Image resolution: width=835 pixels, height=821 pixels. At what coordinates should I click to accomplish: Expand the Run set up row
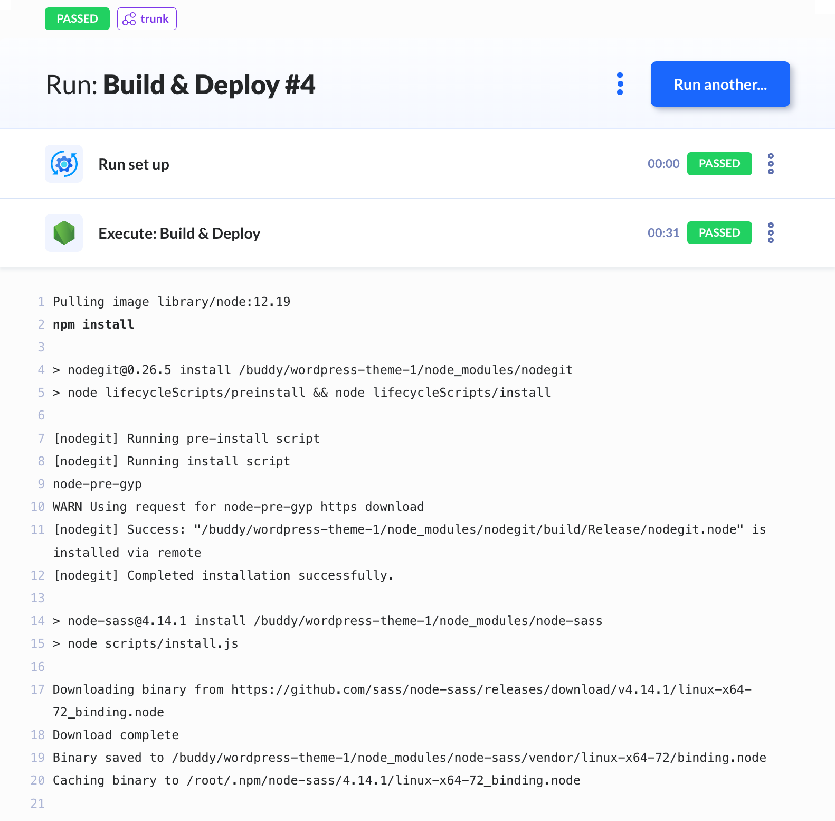tap(417, 164)
